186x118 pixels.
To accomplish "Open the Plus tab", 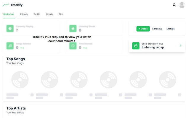I will coord(61,14).
